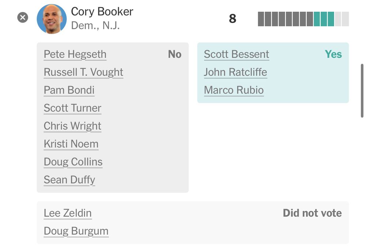Open Lee Zeldin under Did not vote

click(x=67, y=213)
